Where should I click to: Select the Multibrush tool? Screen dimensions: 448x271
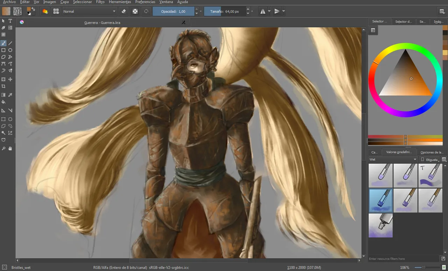coord(10,70)
